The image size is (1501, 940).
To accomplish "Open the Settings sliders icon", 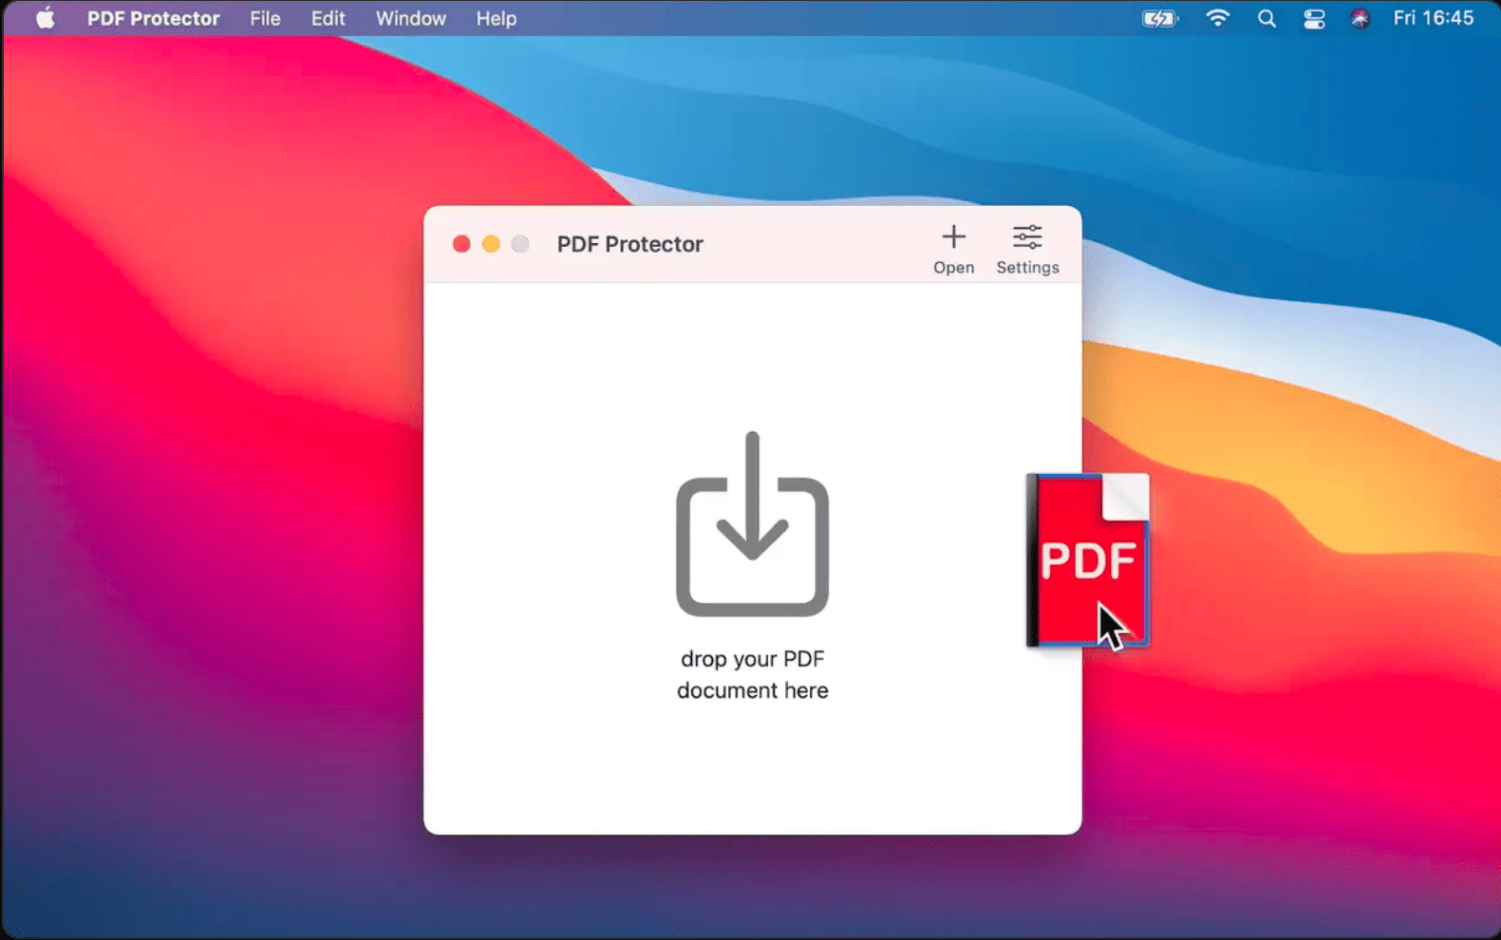I will click(x=1027, y=236).
